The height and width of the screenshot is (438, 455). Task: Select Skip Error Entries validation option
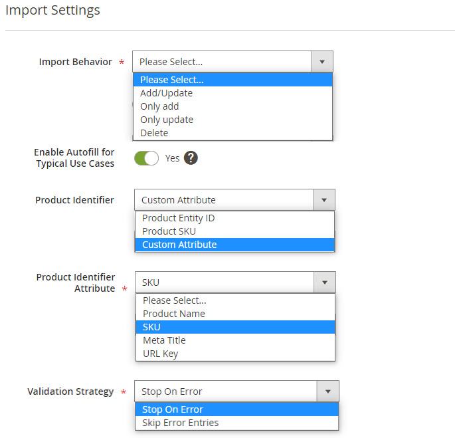coord(236,423)
